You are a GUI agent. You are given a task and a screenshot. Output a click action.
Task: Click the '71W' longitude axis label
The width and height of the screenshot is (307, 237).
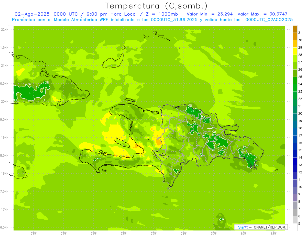point(183,234)
